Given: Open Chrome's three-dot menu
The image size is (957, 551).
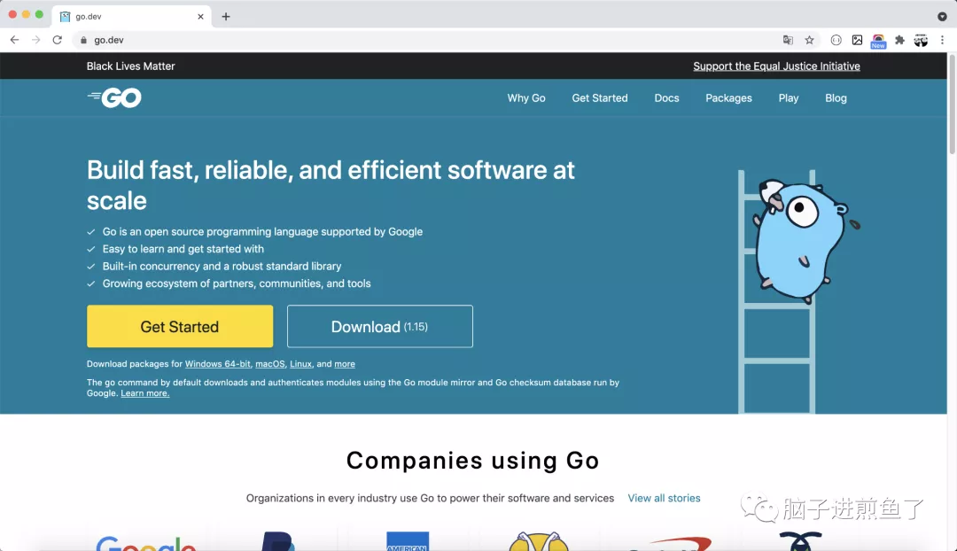Looking at the screenshot, I should coord(942,40).
